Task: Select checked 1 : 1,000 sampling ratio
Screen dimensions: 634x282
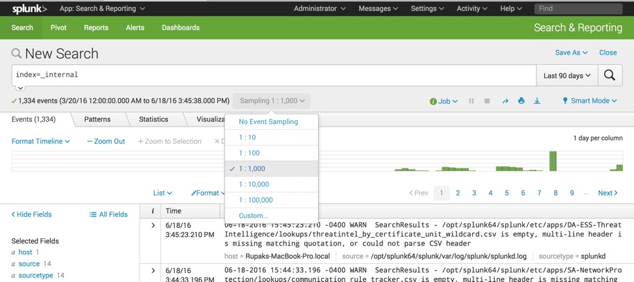Action: click(271, 168)
